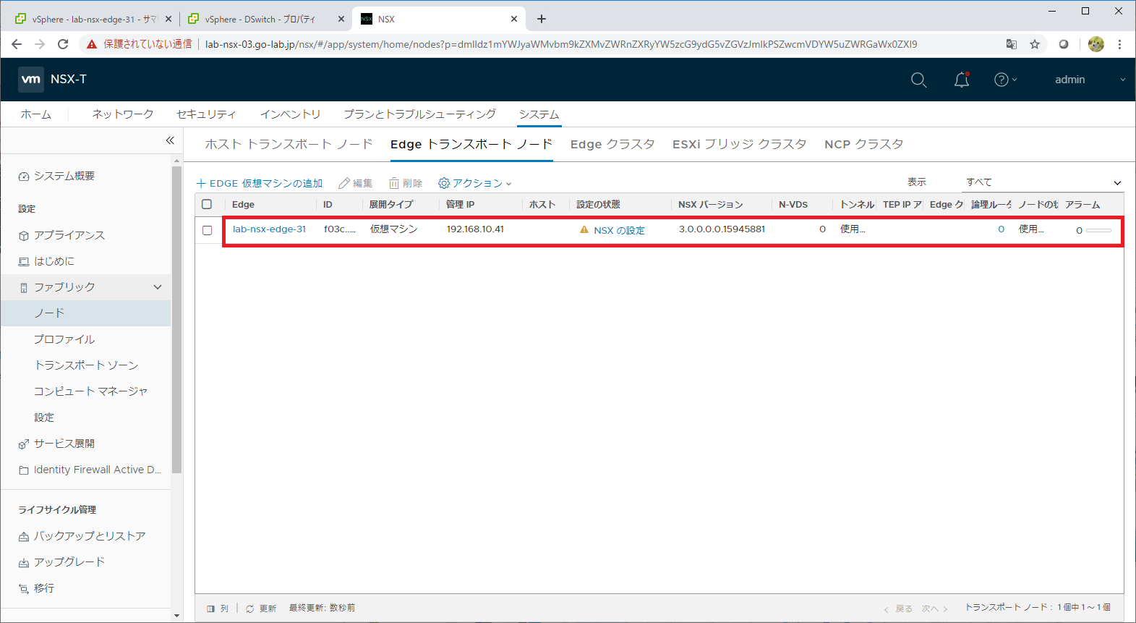
Task: Click the 削除 delete button
Action: (406, 183)
